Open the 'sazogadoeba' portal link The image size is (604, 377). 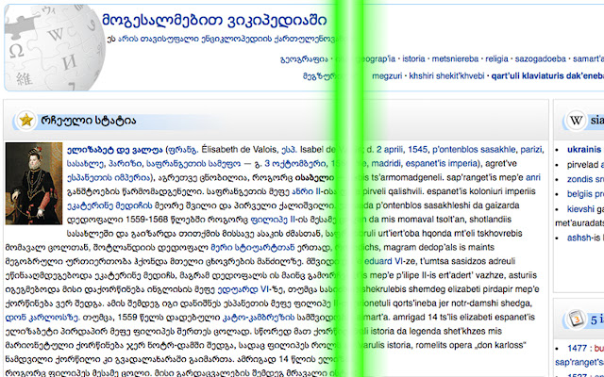coord(541,58)
